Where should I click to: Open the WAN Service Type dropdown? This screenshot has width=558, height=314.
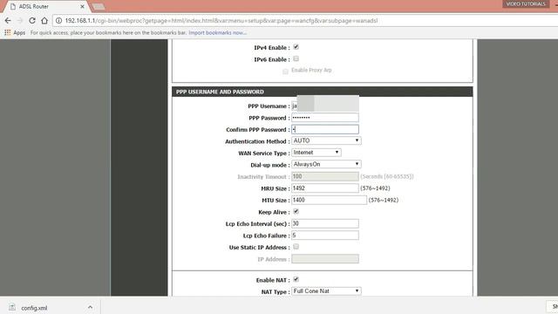[316, 153]
